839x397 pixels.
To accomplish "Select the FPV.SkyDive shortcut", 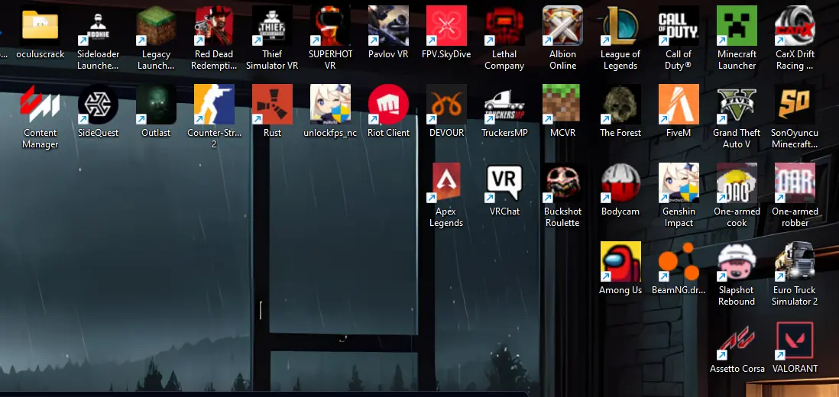I will pos(446,26).
